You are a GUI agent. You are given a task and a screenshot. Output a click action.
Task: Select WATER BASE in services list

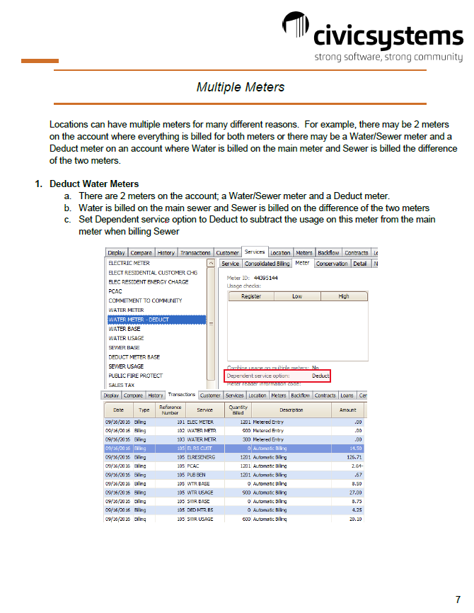pos(124,329)
